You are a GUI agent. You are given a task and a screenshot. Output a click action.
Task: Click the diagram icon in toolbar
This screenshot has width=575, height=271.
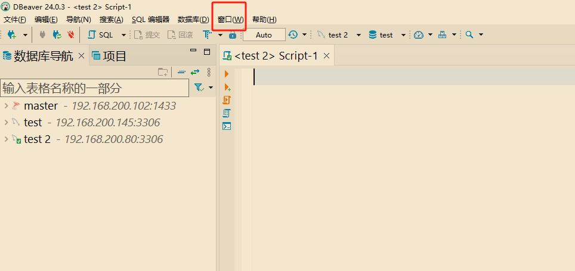(x=443, y=35)
